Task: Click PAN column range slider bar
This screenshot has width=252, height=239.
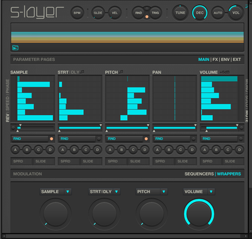Action: pyautogui.click(x=175, y=128)
